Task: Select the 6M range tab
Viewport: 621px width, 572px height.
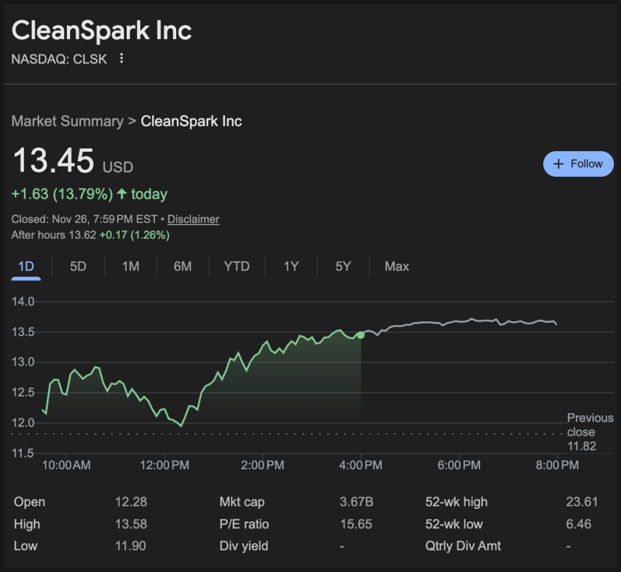Action: coord(183,266)
